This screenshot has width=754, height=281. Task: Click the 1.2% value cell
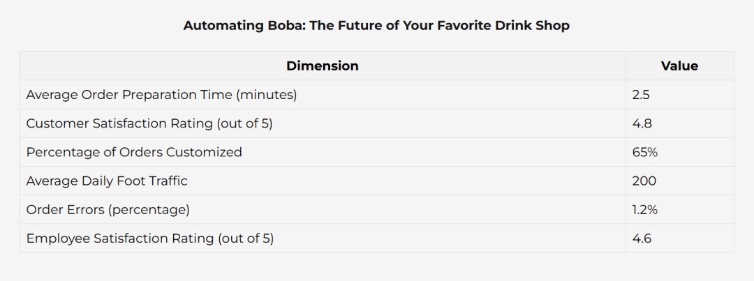(x=679, y=210)
